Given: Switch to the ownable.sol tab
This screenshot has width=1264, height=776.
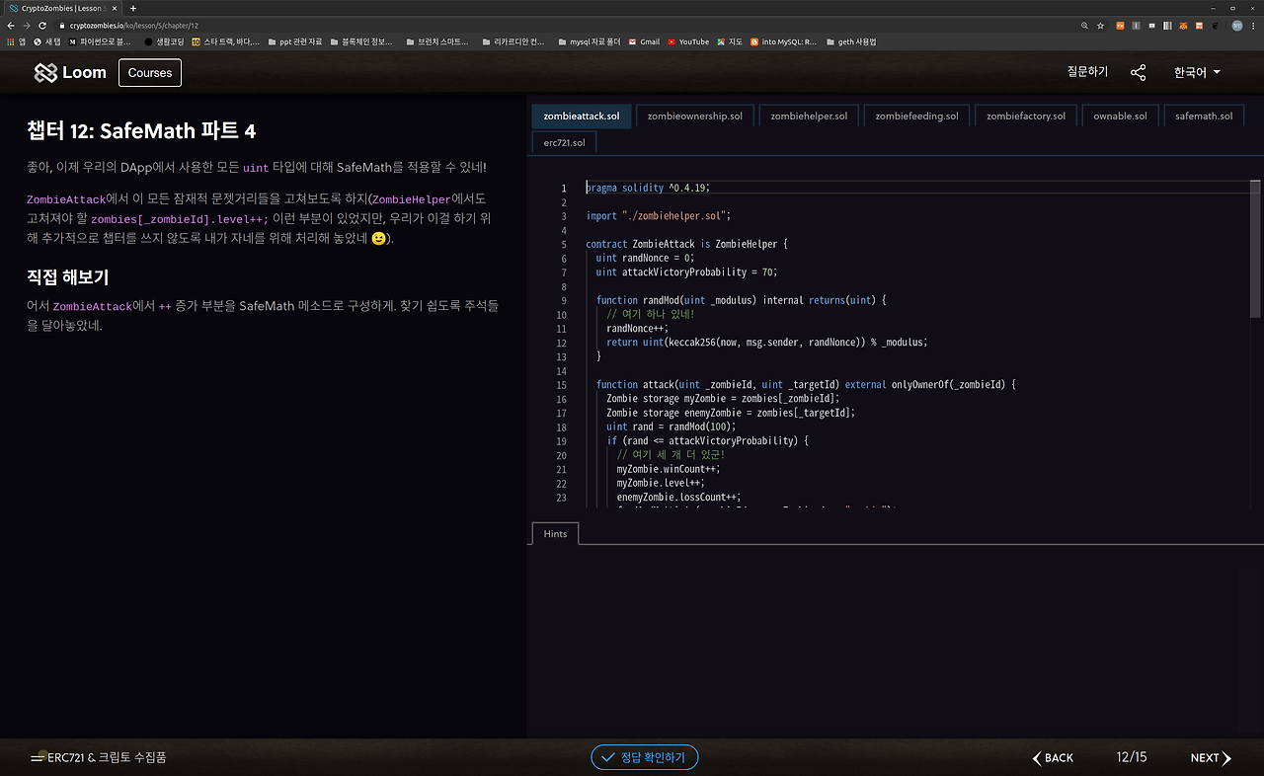Looking at the screenshot, I should pos(1120,116).
